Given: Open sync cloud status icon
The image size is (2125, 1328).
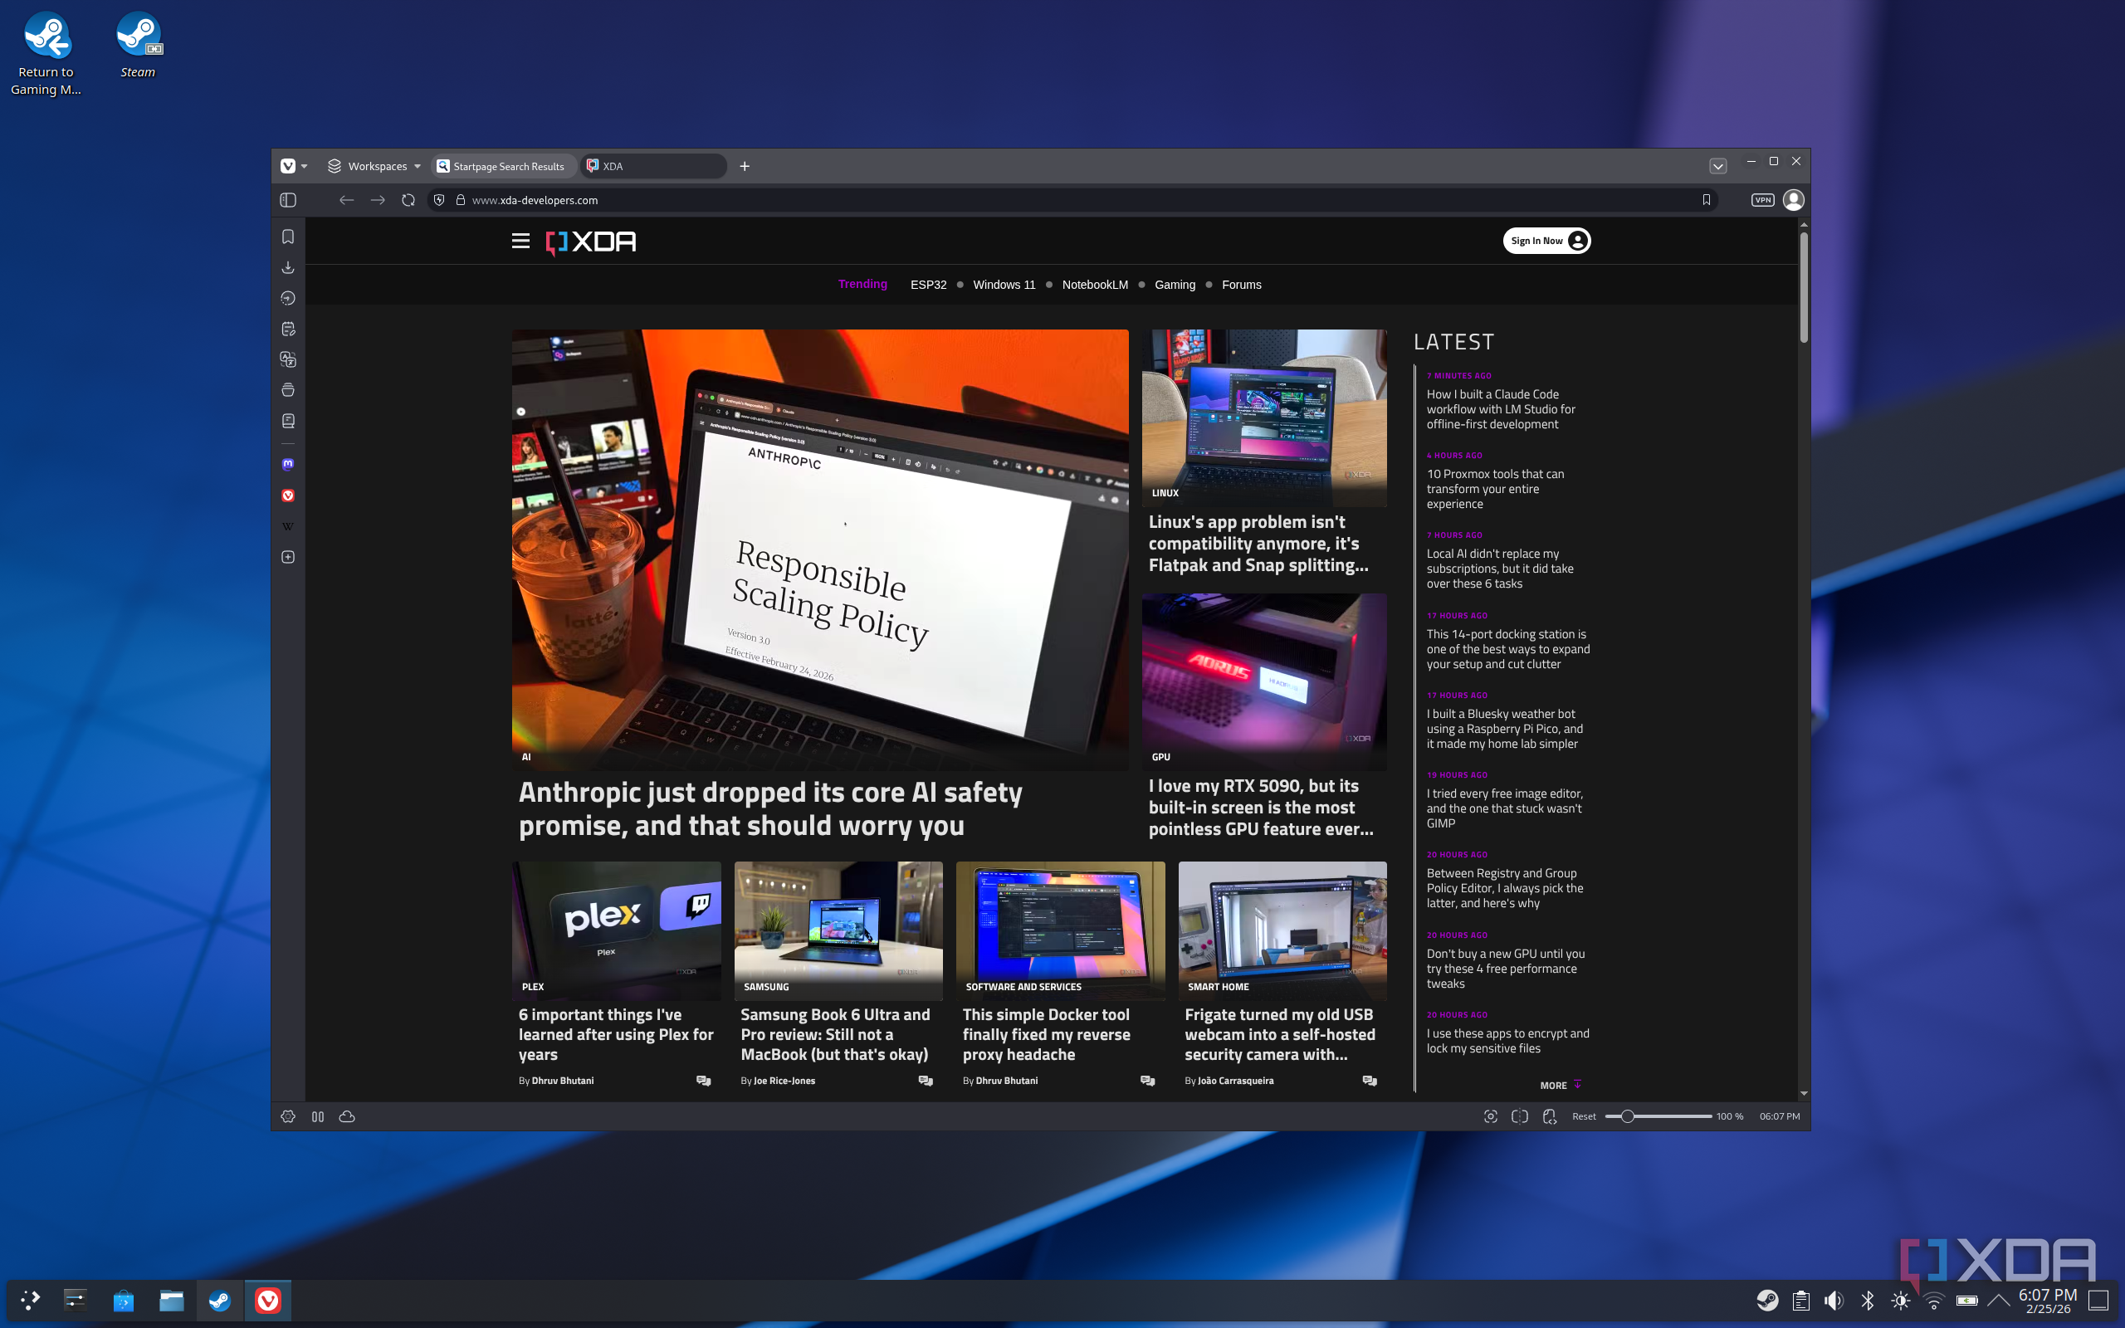Looking at the screenshot, I should click(347, 1116).
